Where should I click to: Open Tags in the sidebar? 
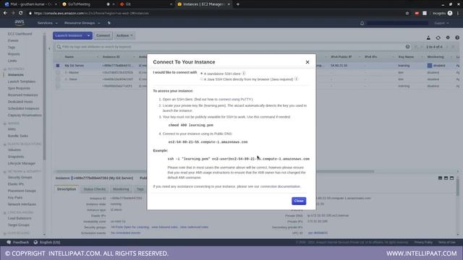pyautogui.click(x=12, y=48)
